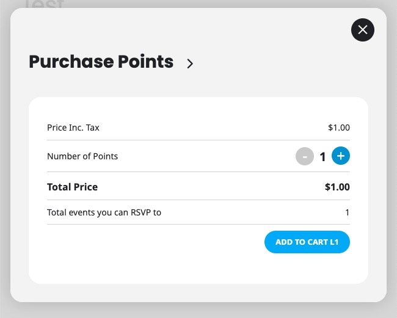Click the chevron next to Purchase Points
This screenshot has width=397, height=318.
pos(190,63)
